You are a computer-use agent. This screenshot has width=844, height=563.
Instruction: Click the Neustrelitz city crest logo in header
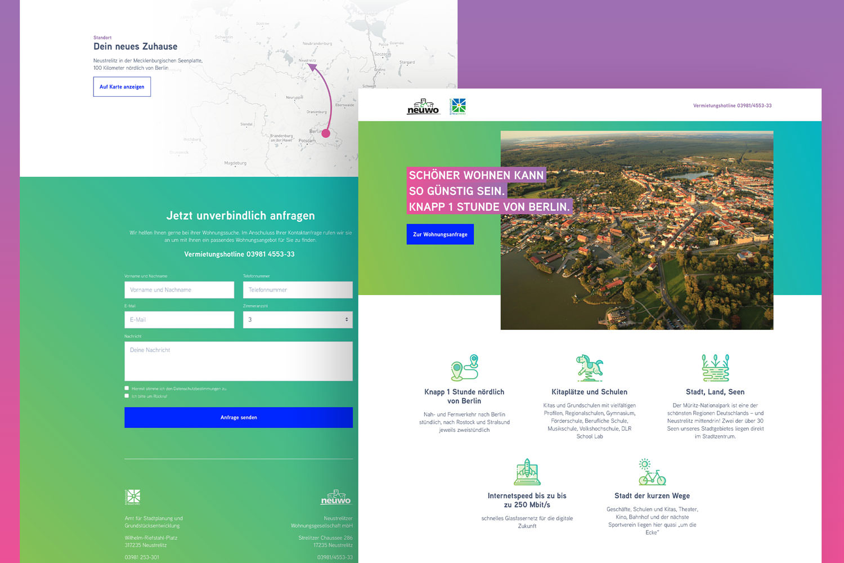point(458,106)
